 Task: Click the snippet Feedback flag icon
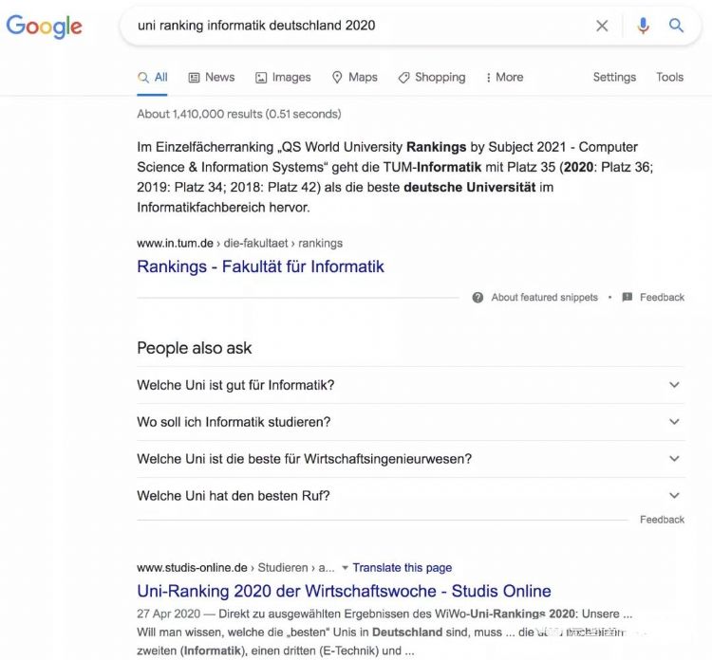(628, 298)
